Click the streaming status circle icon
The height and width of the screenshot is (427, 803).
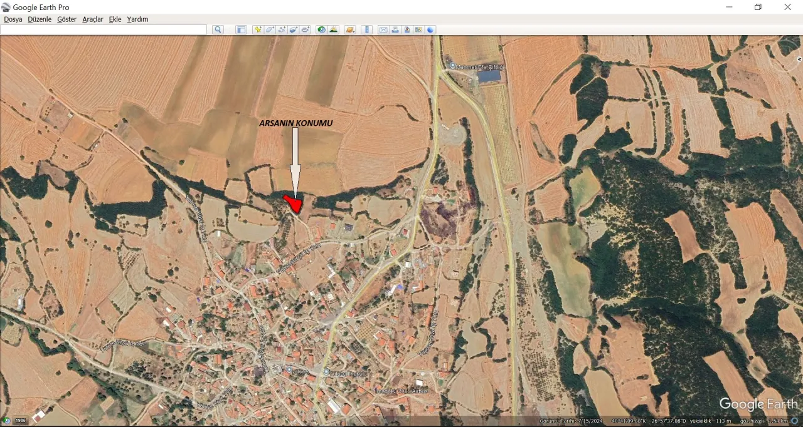pyautogui.click(x=795, y=421)
